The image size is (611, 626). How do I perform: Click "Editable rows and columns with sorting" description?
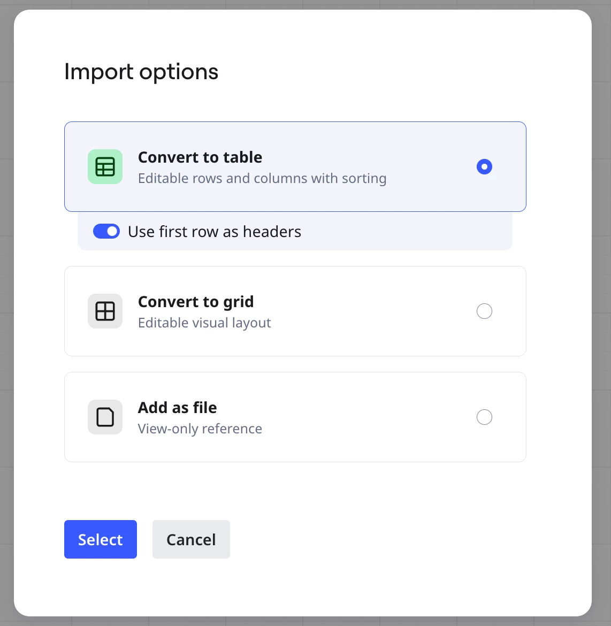tap(262, 179)
